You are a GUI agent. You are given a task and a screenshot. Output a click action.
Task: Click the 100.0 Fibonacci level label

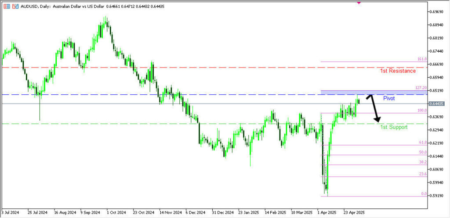coord(421,111)
